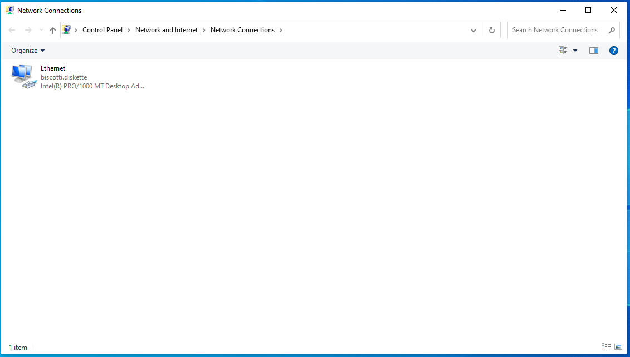The height and width of the screenshot is (357, 630).
Task: Toggle the preview pane
Action: [x=594, y=51]
